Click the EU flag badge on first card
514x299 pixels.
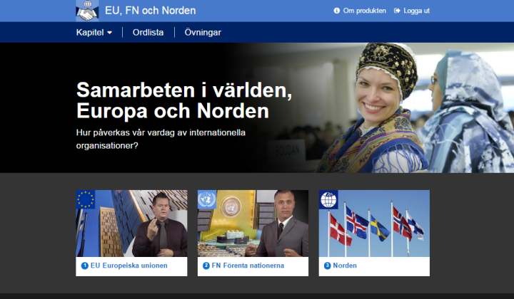click(86, 199)
